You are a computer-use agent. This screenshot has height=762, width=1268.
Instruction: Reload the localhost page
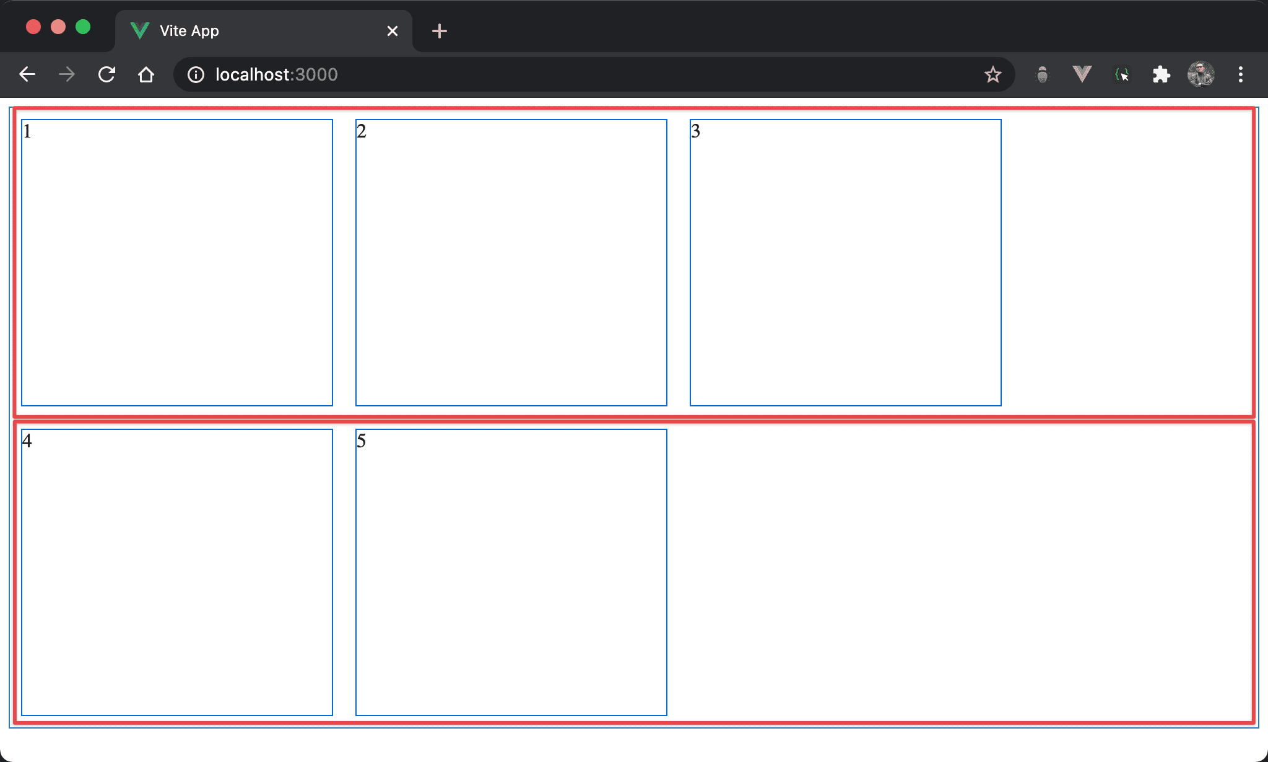[106, 75]
